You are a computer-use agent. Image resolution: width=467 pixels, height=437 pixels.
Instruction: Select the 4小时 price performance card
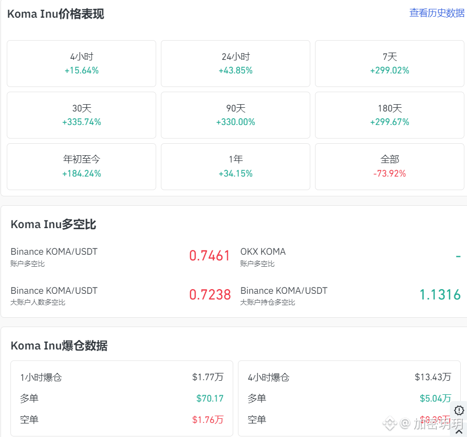(x=81, y=64)
